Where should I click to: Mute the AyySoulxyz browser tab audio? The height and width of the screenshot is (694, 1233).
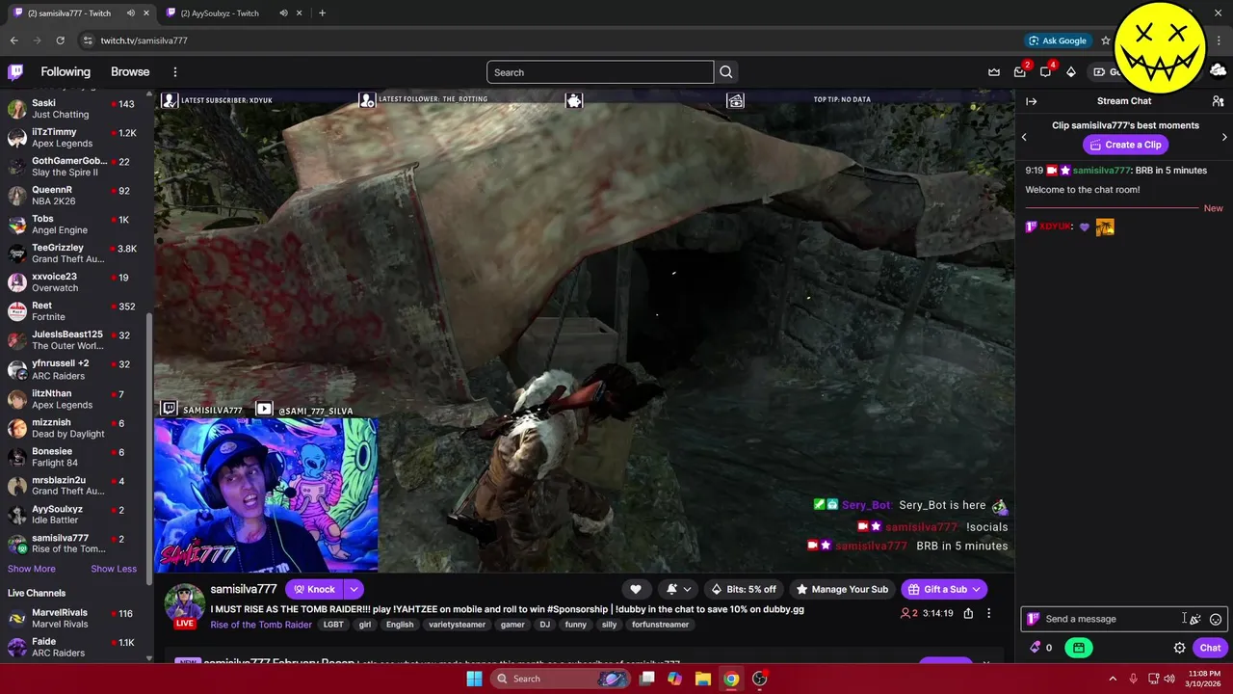tap(283, 13)
